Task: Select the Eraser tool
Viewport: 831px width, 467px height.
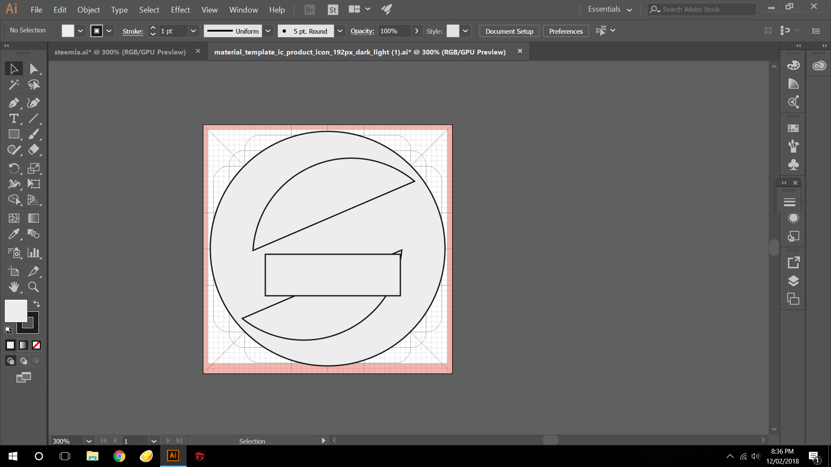Action: click(x=34, y=150)
